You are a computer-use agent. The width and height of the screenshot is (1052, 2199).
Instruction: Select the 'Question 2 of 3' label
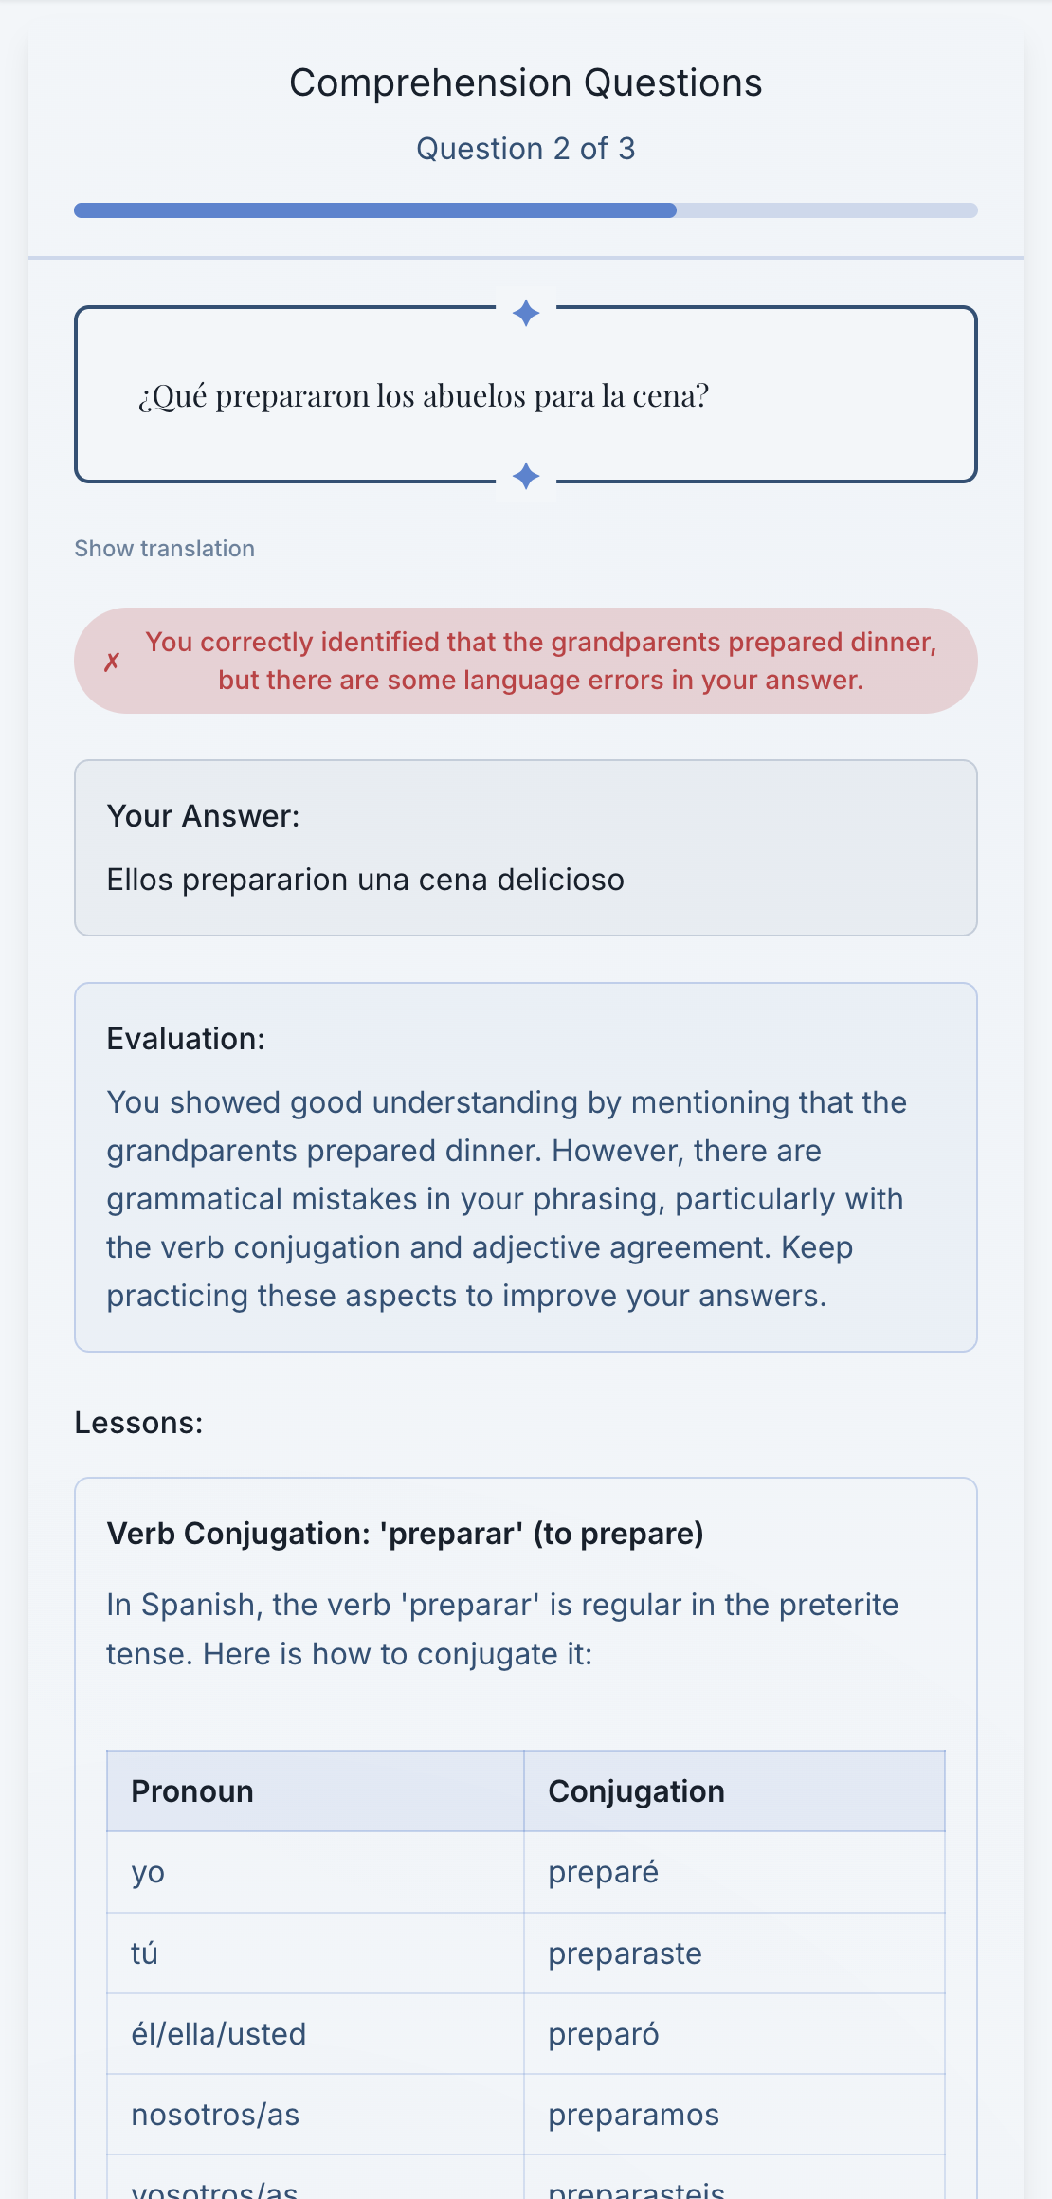coord(526,149)
